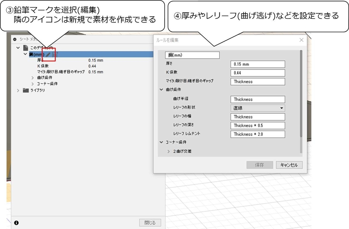
Task: Click the 保存 button
Action: tap(259, 165)
